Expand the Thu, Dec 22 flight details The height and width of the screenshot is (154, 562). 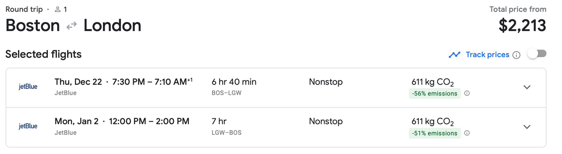(x=527, y=87)
